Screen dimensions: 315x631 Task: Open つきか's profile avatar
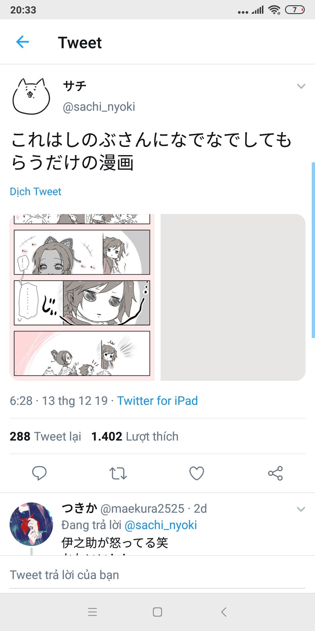pyautogui.click(x=31, y=524)
